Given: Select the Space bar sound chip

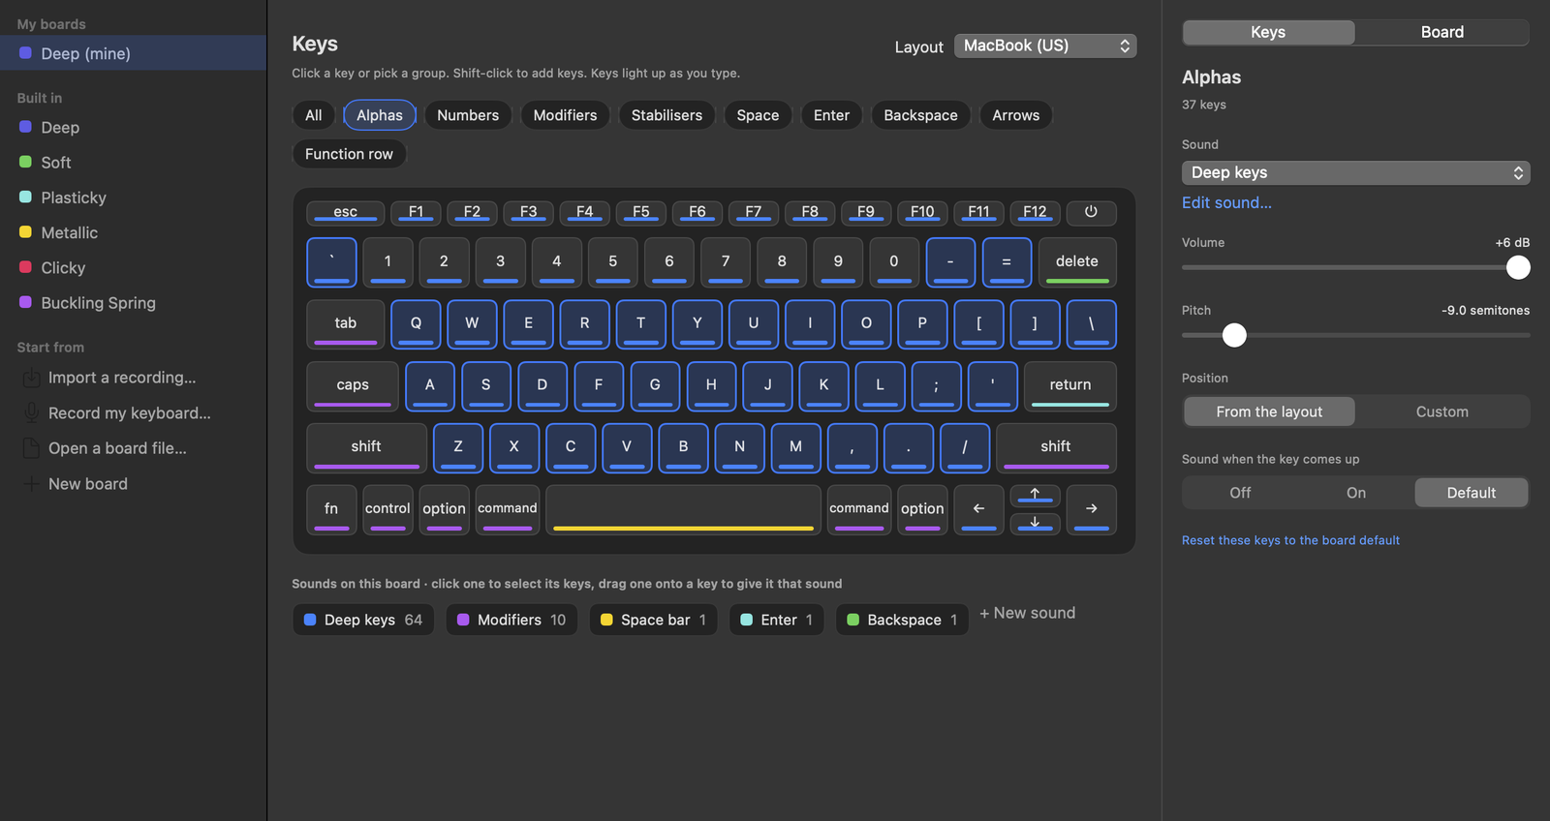Looking at the screenshot, I should pyautogui.click(x=653, y=620).
